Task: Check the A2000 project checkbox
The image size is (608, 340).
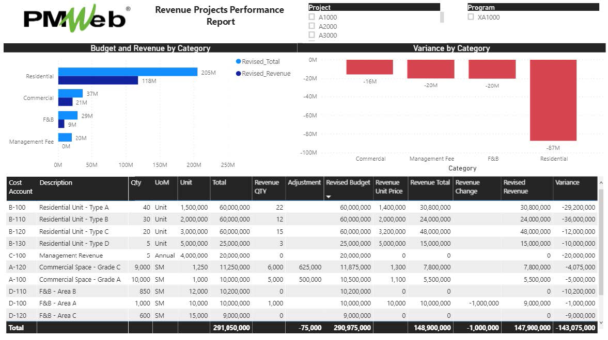Action: tap(312, 26)
